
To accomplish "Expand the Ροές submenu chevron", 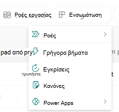I will [105, 34].
